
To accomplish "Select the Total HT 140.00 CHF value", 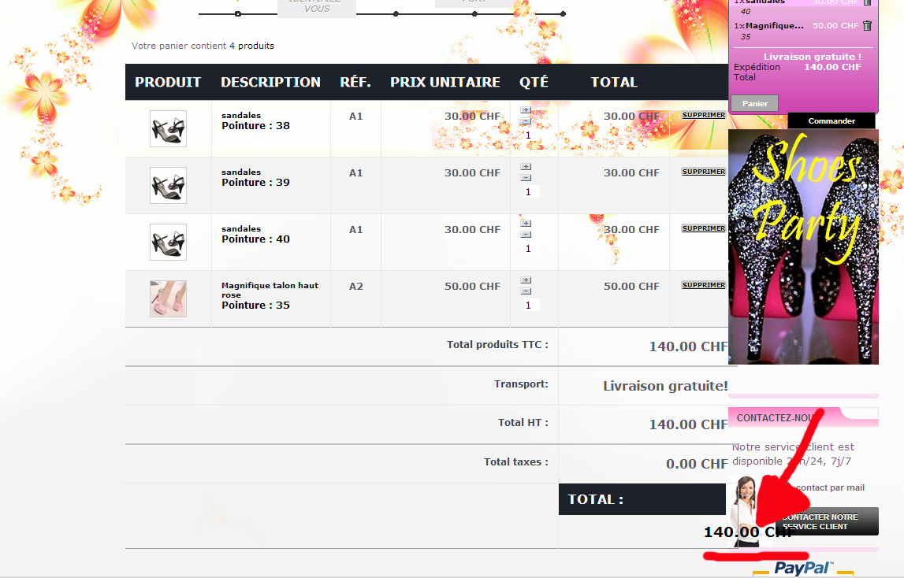I will click(688, 424).
